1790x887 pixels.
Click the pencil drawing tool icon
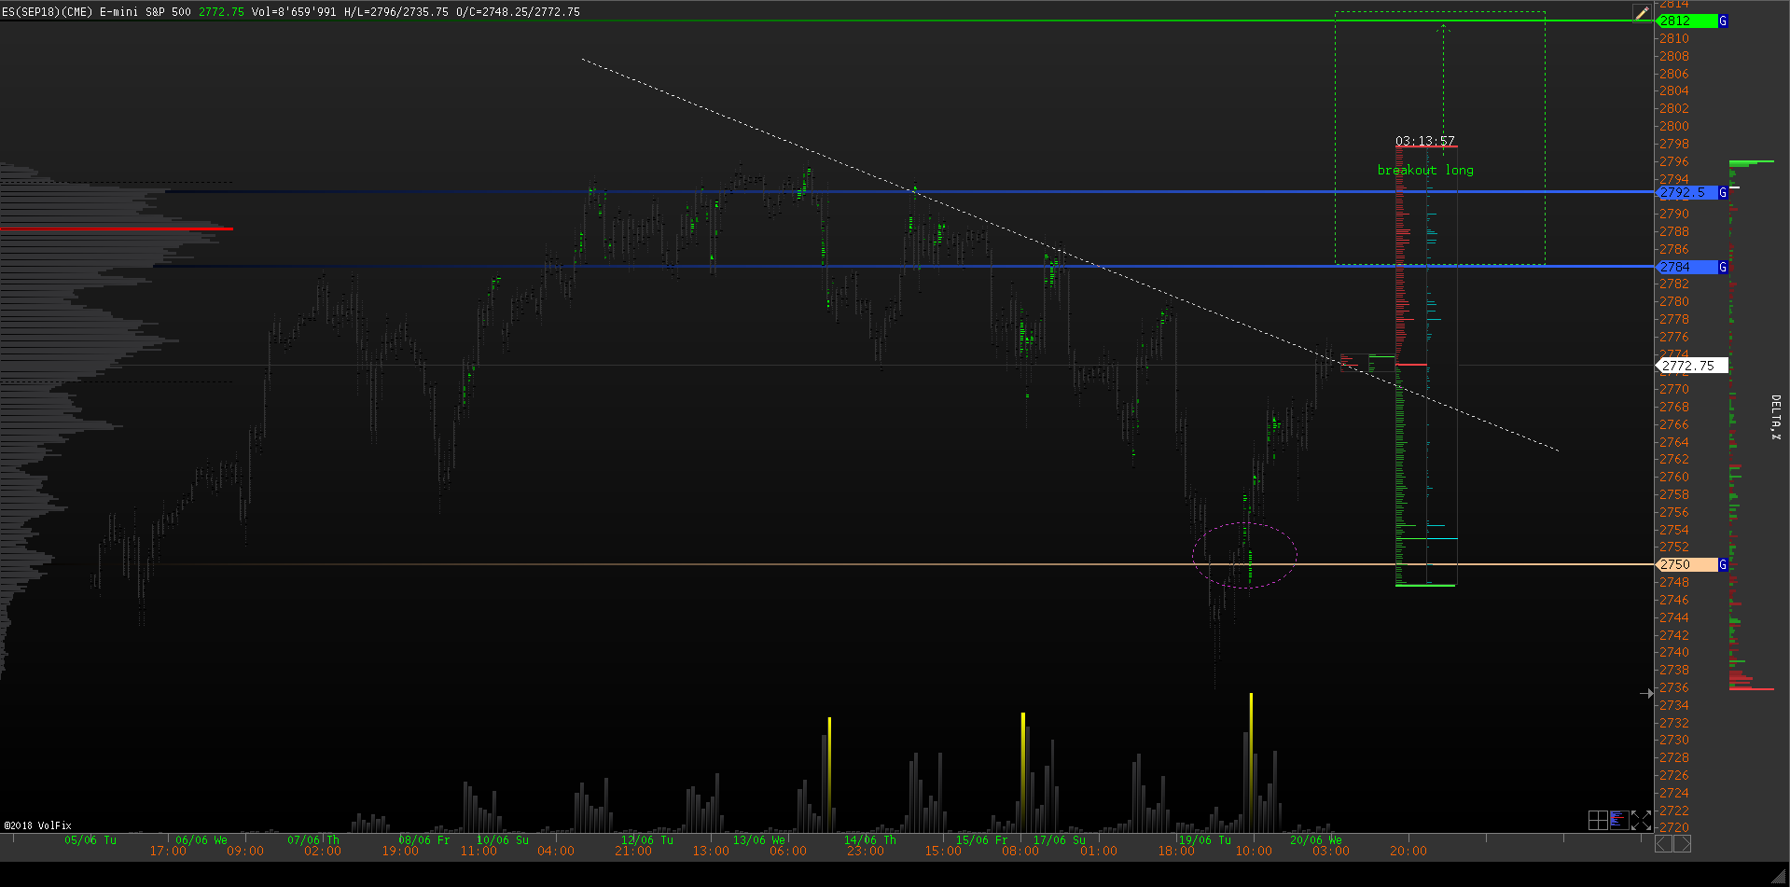tap(1641, 13)
